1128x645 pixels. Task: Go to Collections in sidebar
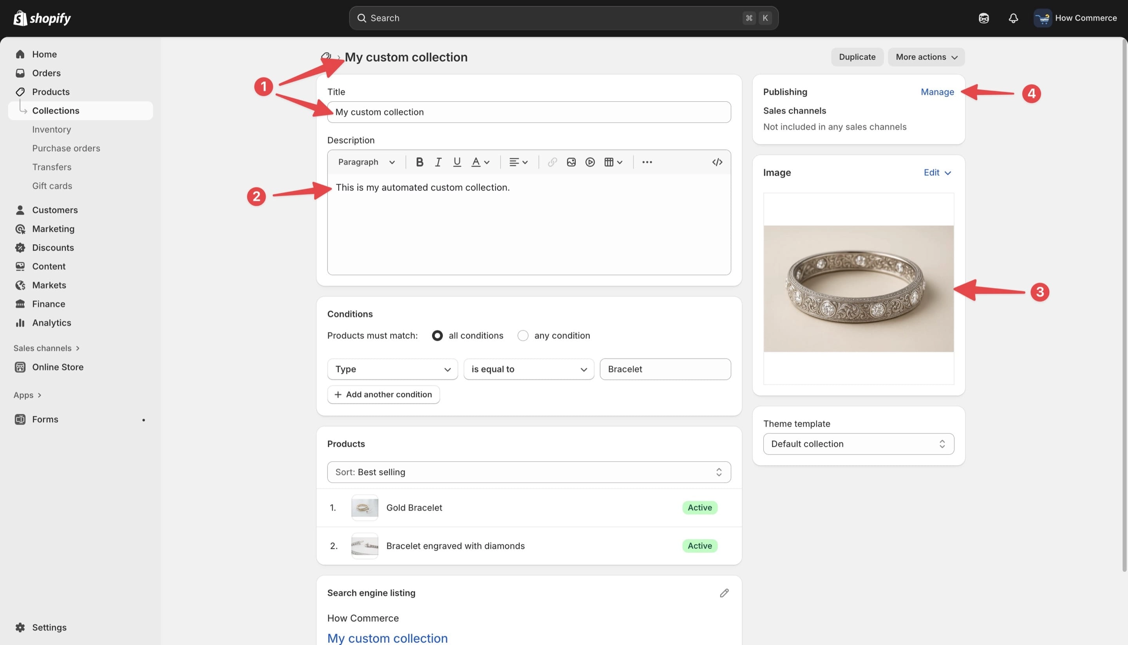coord(81,111)
